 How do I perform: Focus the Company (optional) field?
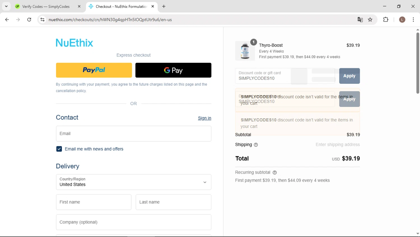(134, 222)
